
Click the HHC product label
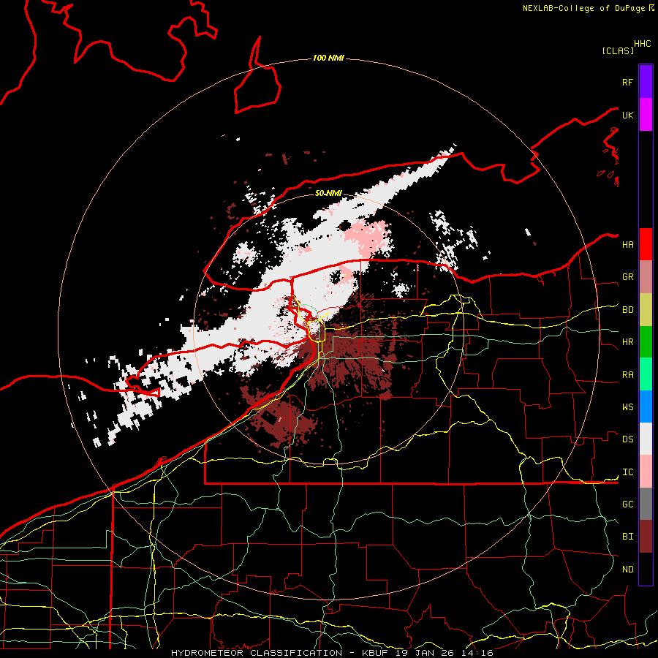tap(643, 44)
